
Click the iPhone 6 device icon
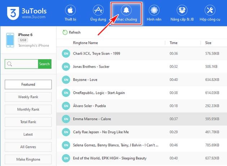(x=10, y=40)
